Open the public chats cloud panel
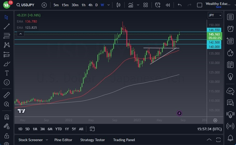Image resolution: width=236 pixels, height=145 pixels. pos(230,91)
